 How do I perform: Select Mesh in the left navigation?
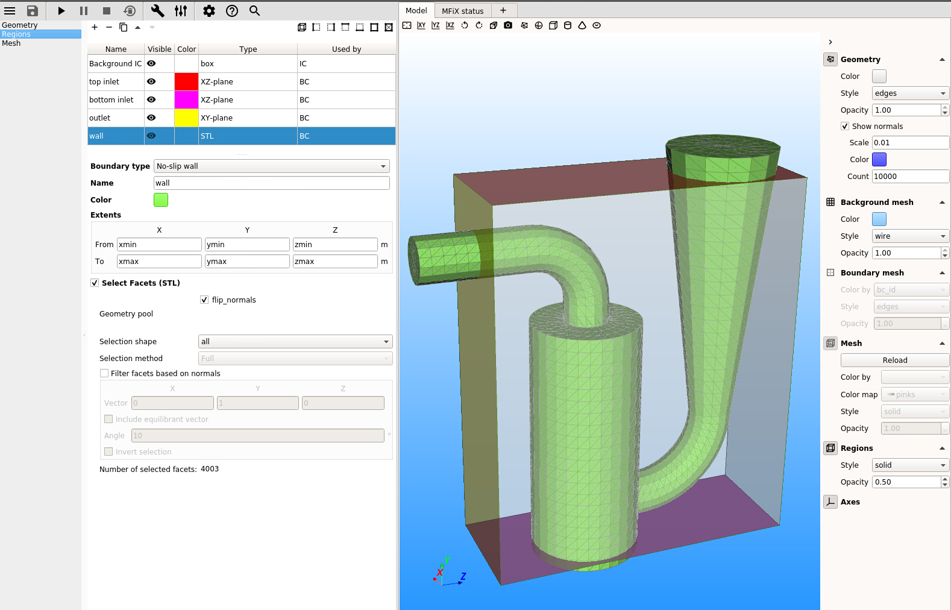click(11, 43)
